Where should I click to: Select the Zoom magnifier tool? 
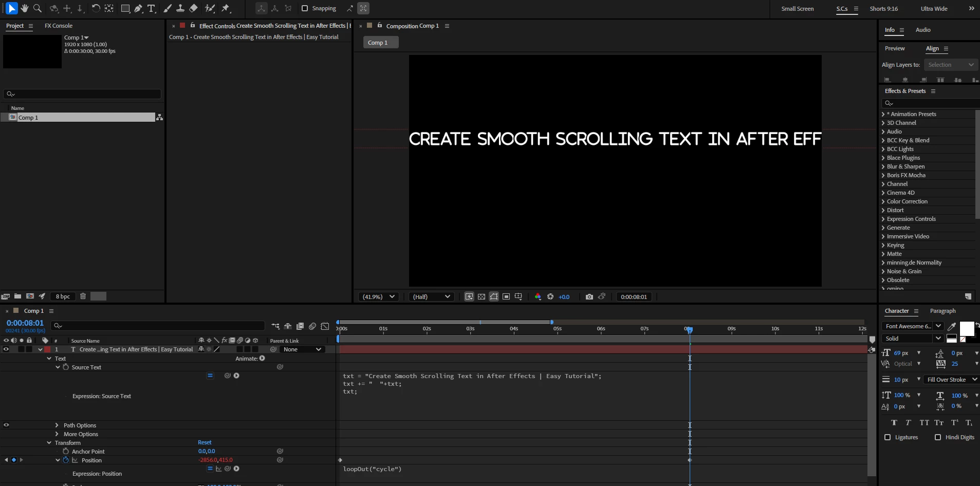pos(38,8)
